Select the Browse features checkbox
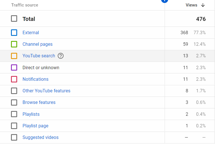 14,102
